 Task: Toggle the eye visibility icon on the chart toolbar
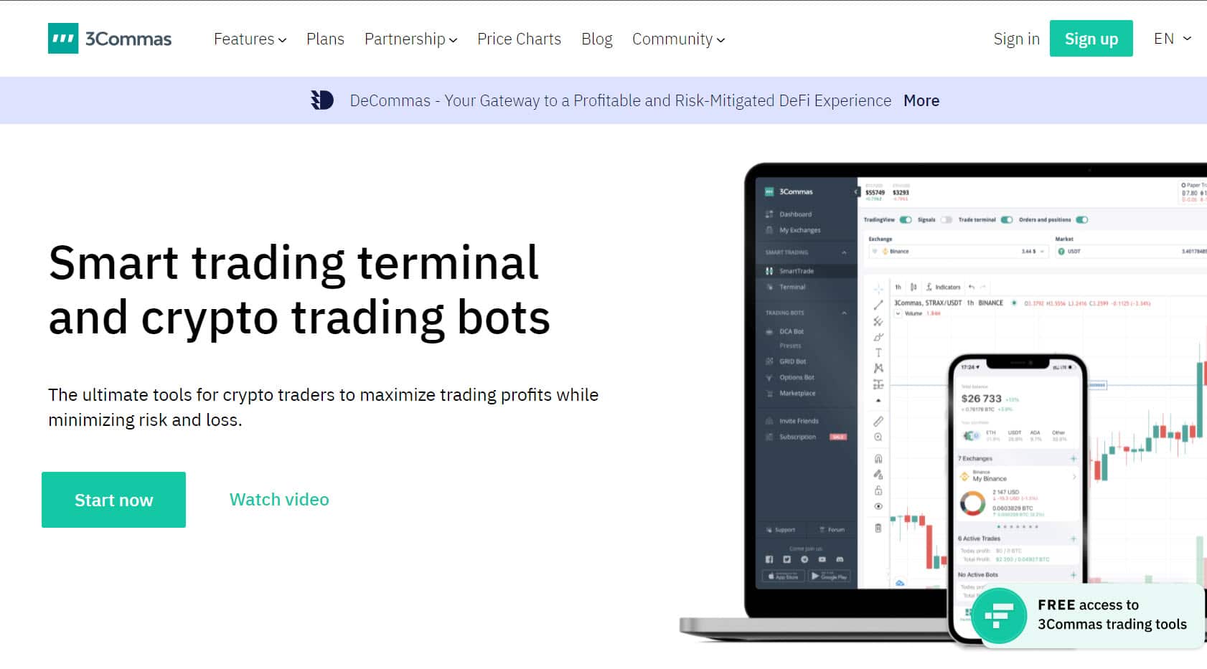tap(878, 506)
